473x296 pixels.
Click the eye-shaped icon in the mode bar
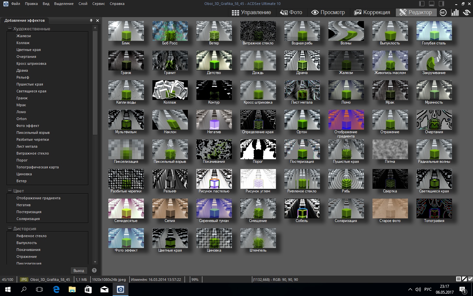[467, 12]
